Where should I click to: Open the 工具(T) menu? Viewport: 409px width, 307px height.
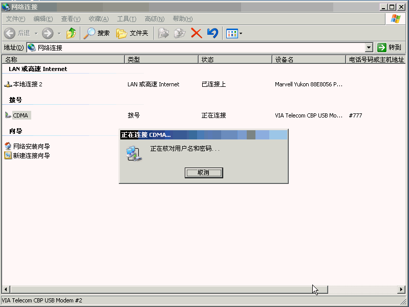[x=126, y=19]
